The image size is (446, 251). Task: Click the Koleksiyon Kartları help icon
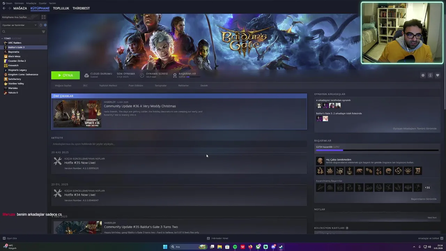coord(347,228)
